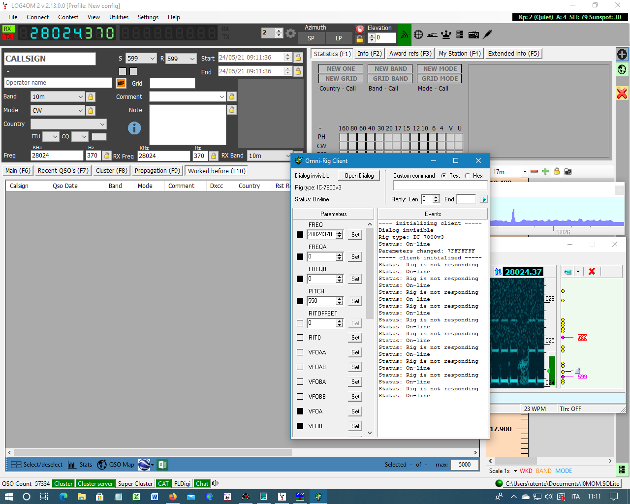Toggle the lock icon next to Mode dropdown
Image resolution: width=630 pixels, height=504 pixels.
point(91,111)
